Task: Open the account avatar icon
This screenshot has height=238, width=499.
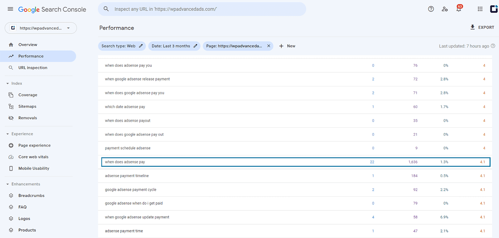Action: tap(494, 9)
